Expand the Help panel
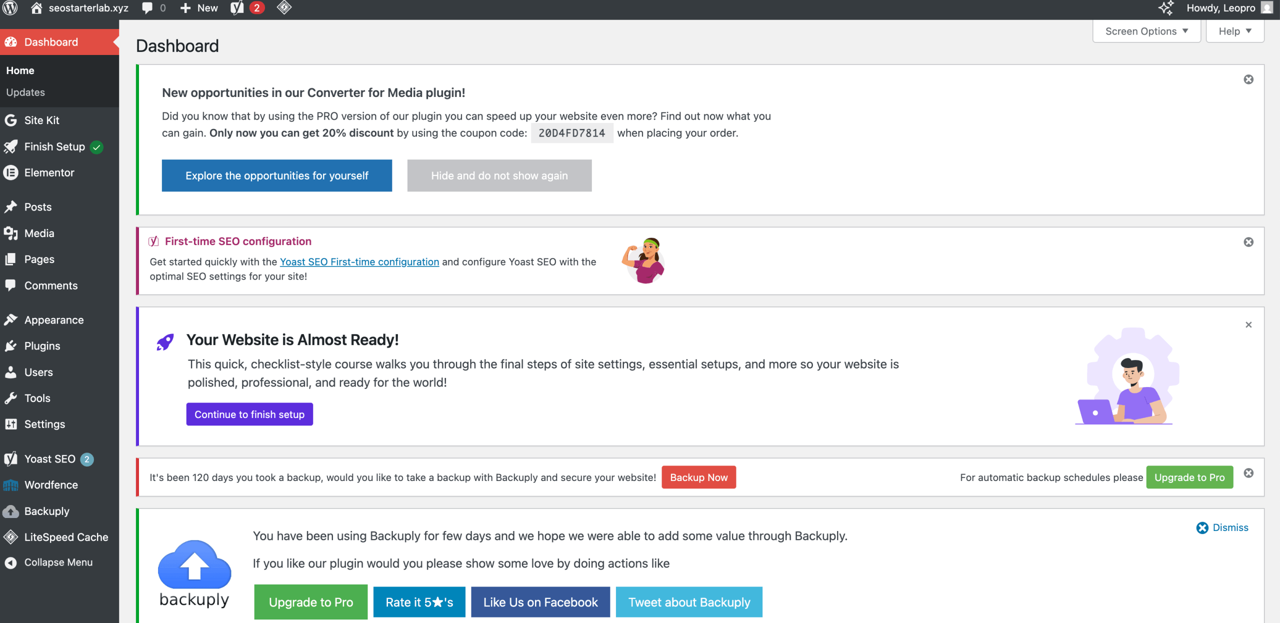Viewport: 1280px width, 623px height. [1234, 30]
